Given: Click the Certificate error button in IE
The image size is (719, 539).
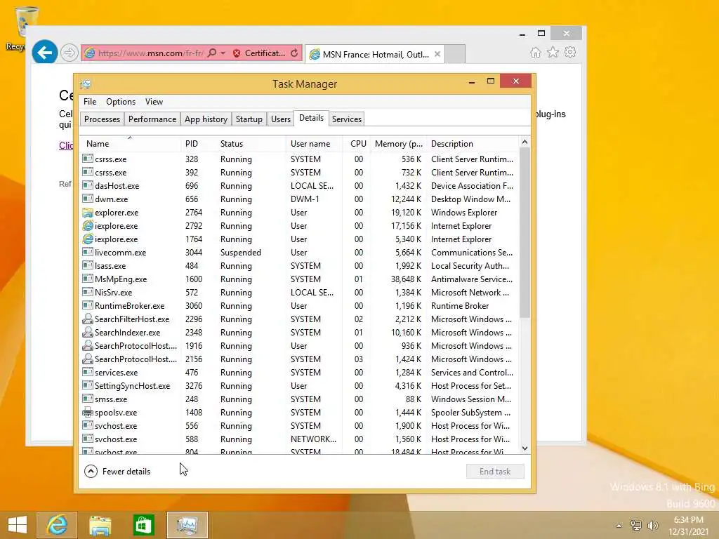Looking at the screenshot, I should click(259, 53).
